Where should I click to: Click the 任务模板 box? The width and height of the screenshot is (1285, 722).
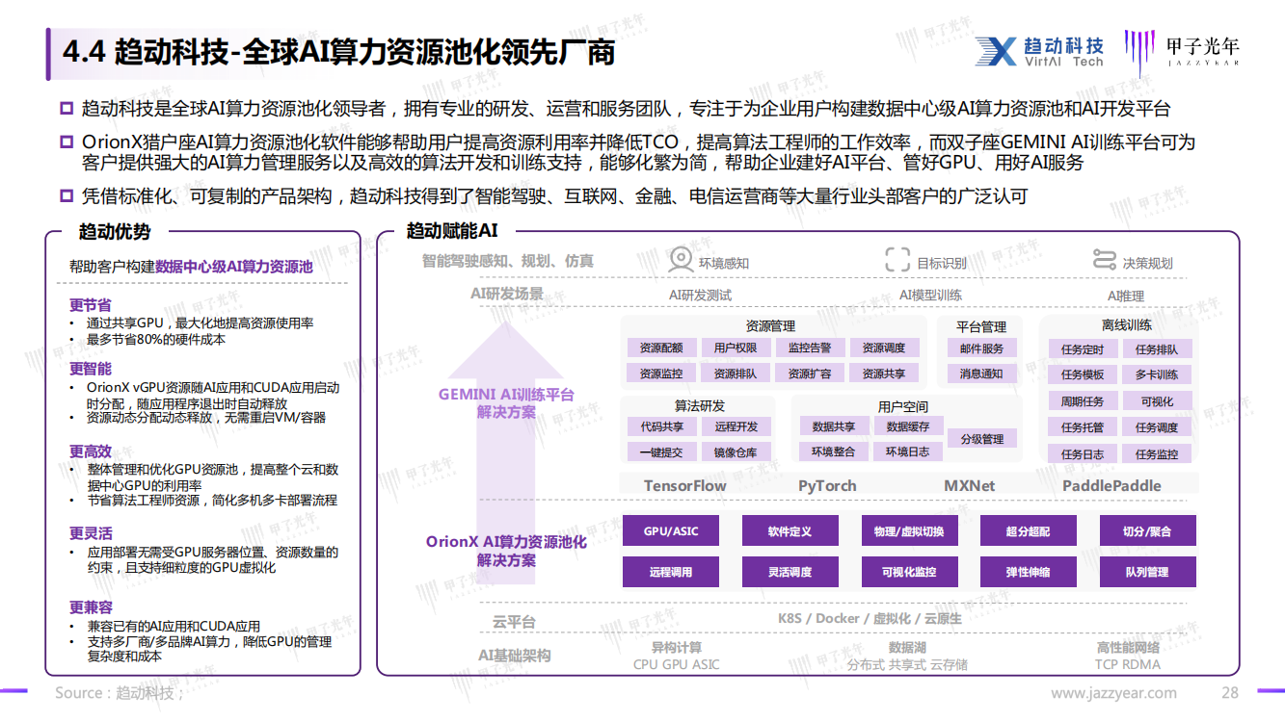click(x=1083, y=375)
